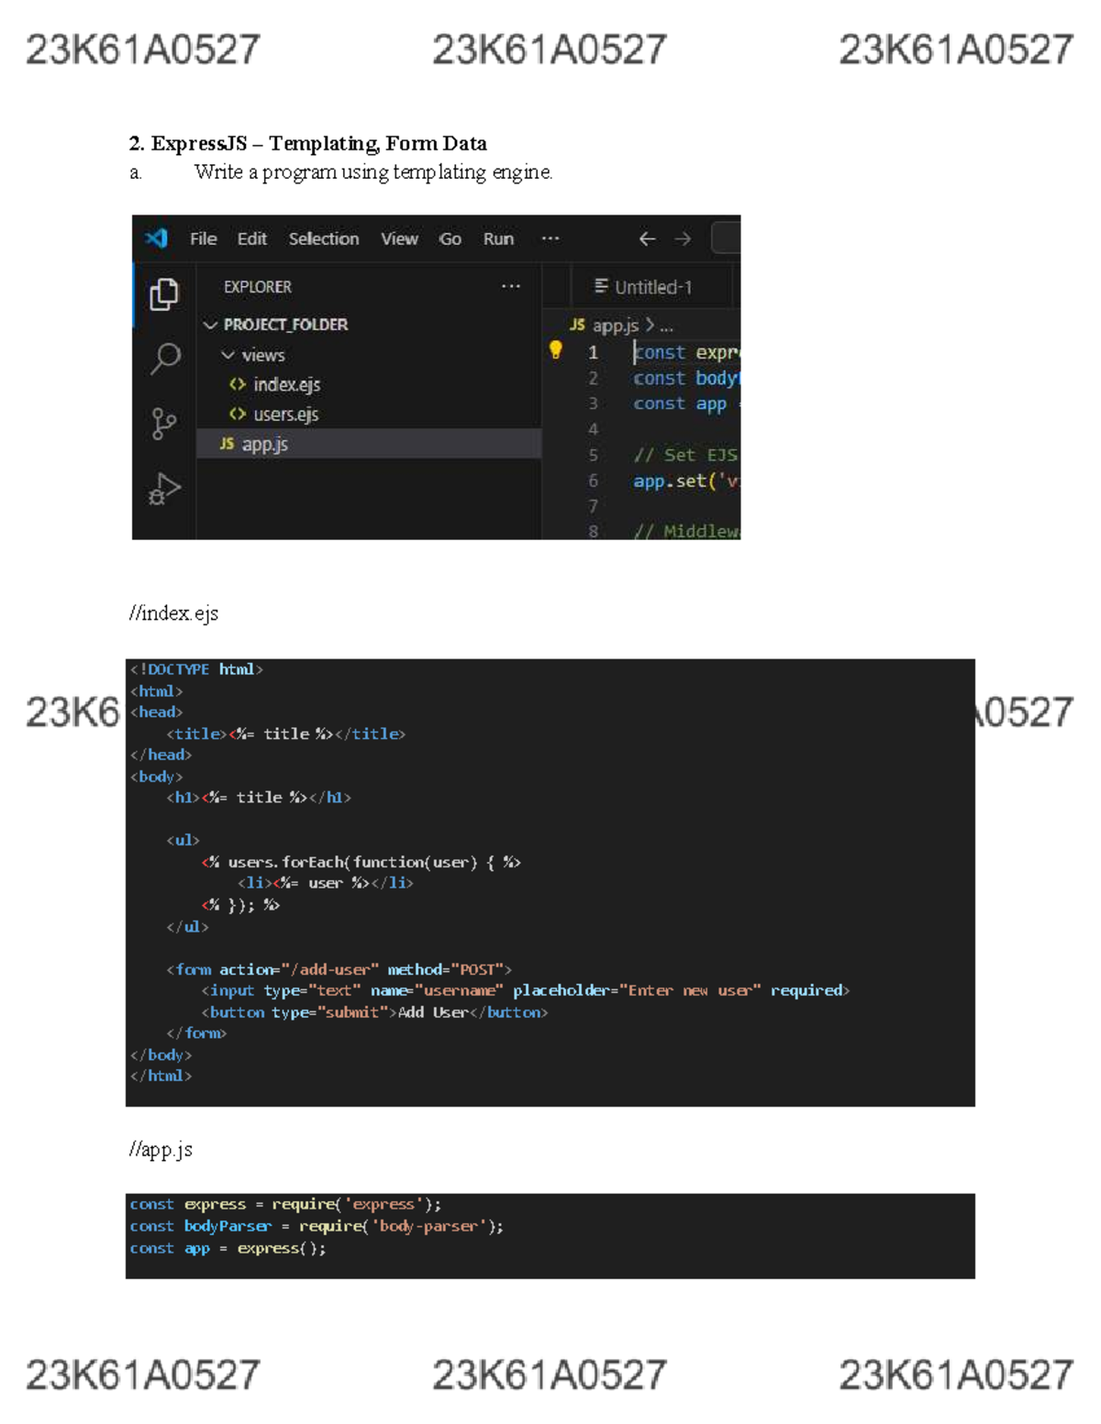Click the app.set code on line 6
The height and width of the screenshot is (1424, 1101).
(x=686, y=480)
